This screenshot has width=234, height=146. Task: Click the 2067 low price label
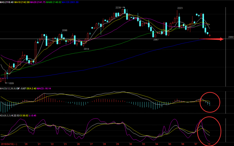click(x=156, y=40)
